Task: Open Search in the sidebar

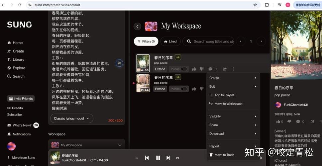Action: [x=16, y=76]
